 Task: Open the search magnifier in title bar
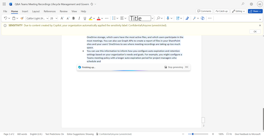click(x=243, y=4)
